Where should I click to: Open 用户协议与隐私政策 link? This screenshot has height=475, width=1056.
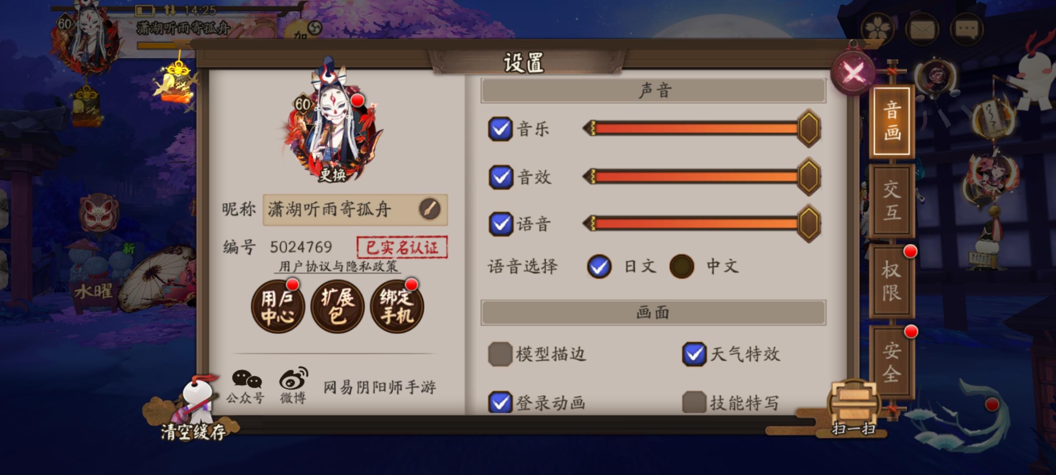(338, 267)
